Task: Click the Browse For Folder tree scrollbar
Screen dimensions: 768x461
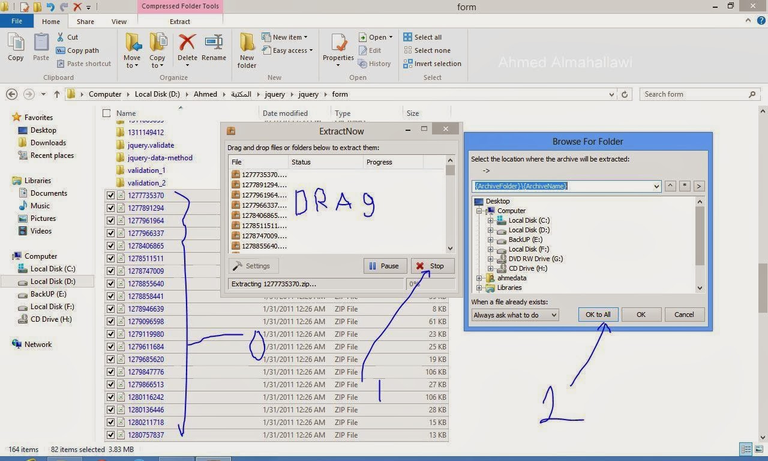Action: click(x=700, y=245)
